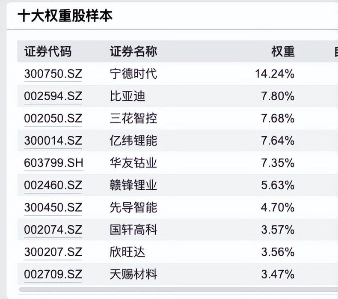Image resolution: width=338 pixels, height=299 pixels.
Task: Sort by 证券代码 column header
Action: click(x=48, y=52)
